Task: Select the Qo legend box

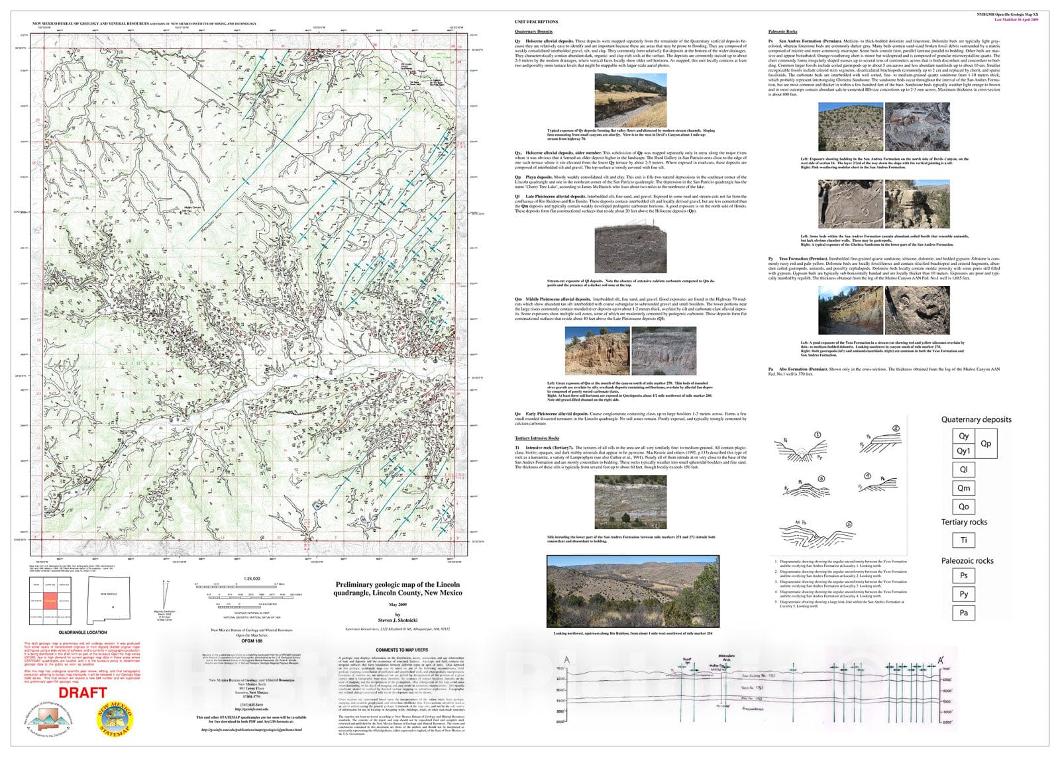Action: (963, 507)
